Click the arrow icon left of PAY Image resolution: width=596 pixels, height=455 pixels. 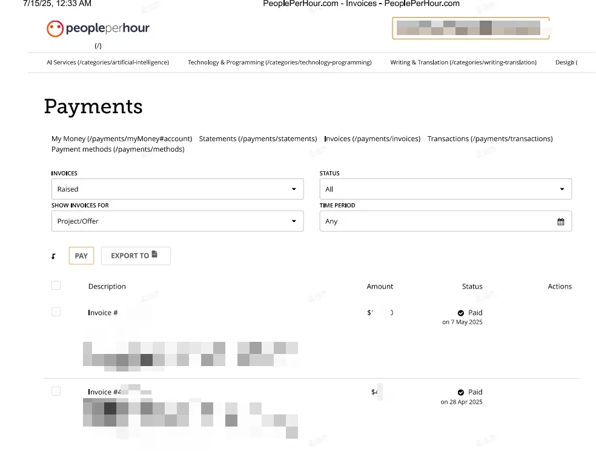click(53, 257)
